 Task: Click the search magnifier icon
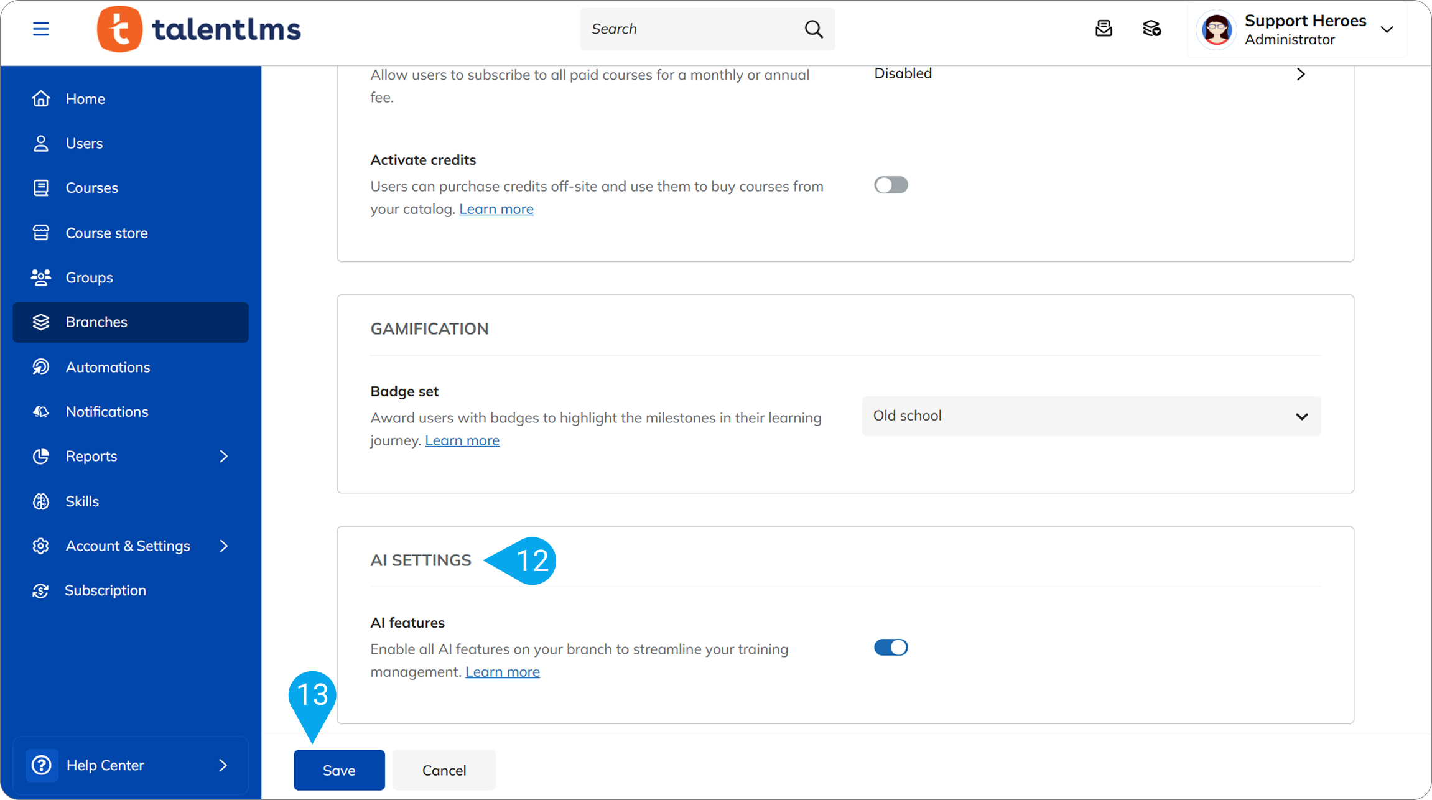(814, 29)
